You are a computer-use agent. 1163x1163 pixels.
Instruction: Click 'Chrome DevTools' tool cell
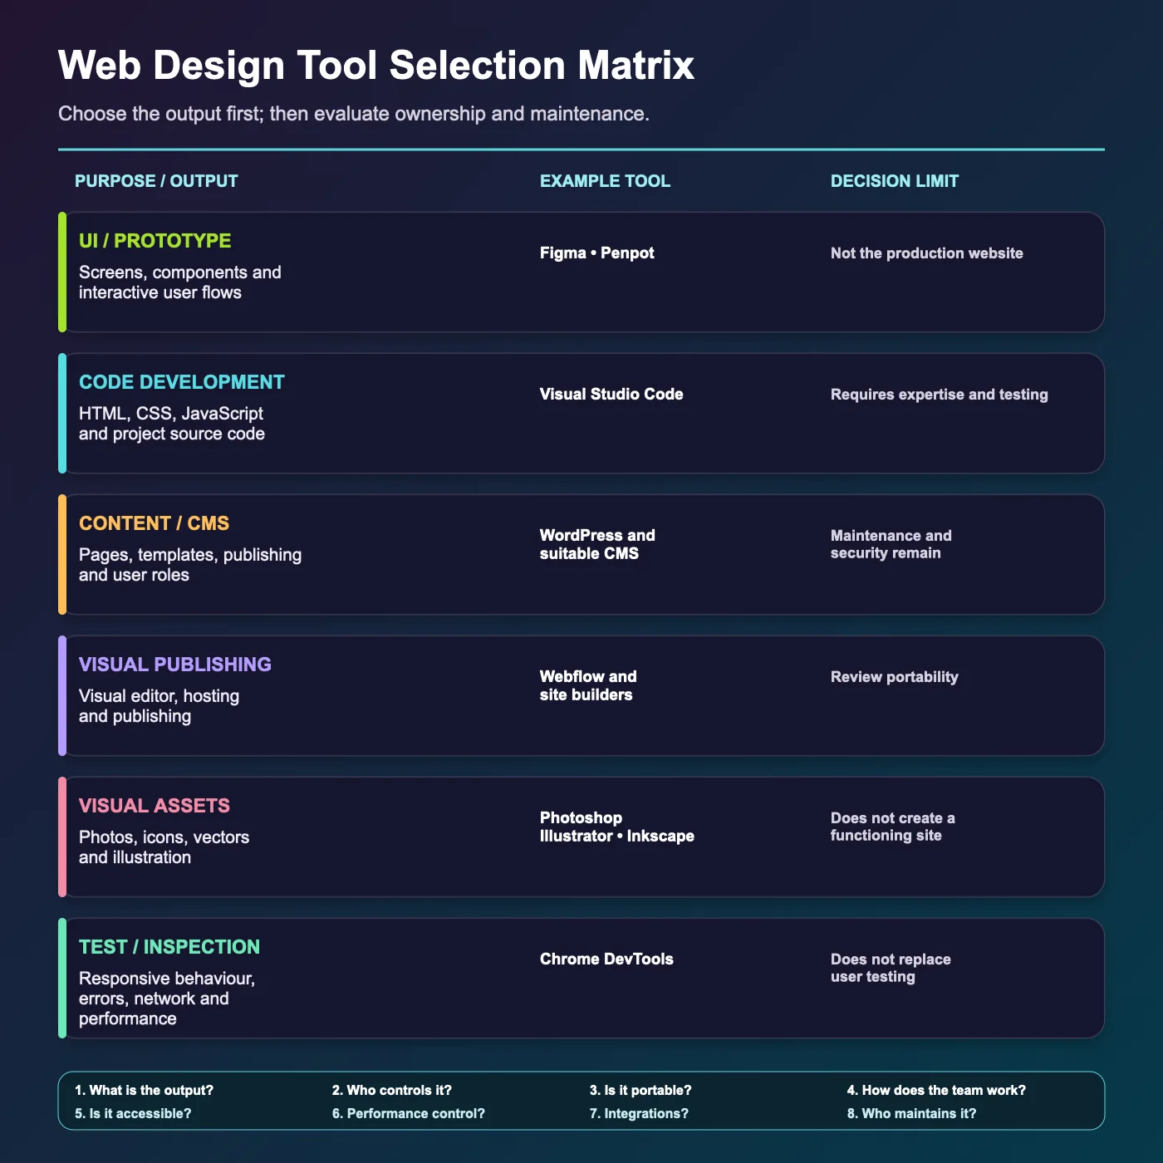[x=606, y=959]
